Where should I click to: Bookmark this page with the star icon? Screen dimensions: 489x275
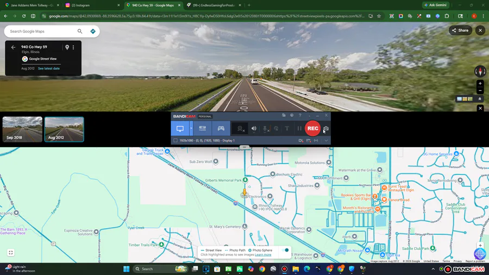click(379, 16)
